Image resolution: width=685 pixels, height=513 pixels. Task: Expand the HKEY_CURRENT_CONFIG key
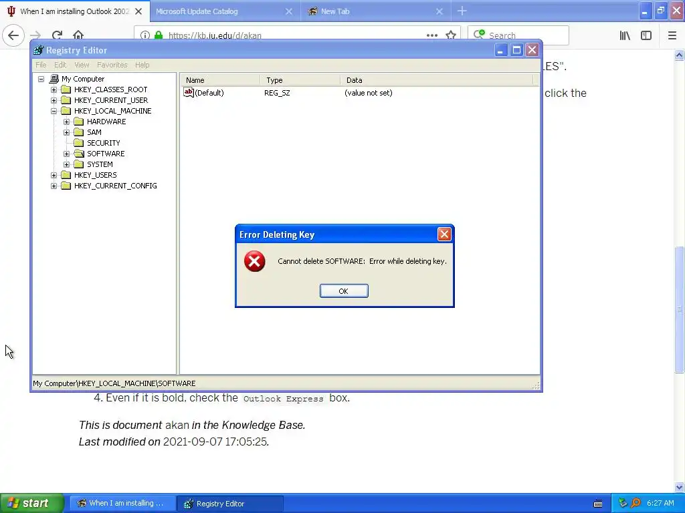[x=54, y=186]
